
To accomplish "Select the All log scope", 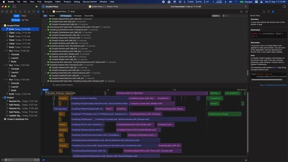I will pyautogui.click(x=45, y=16).
